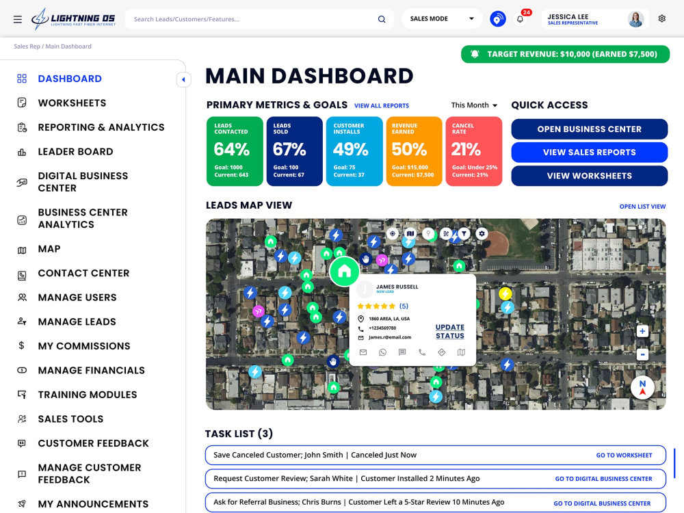Click Open List View link
Viewport: 684px width, 513px height.
pos(642,207)
